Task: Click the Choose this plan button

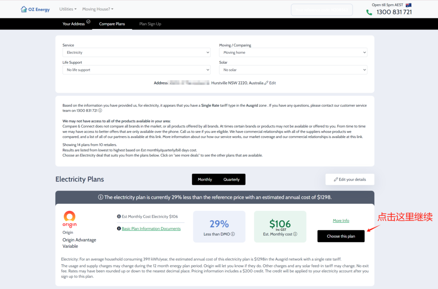Action: pos(341,236)
